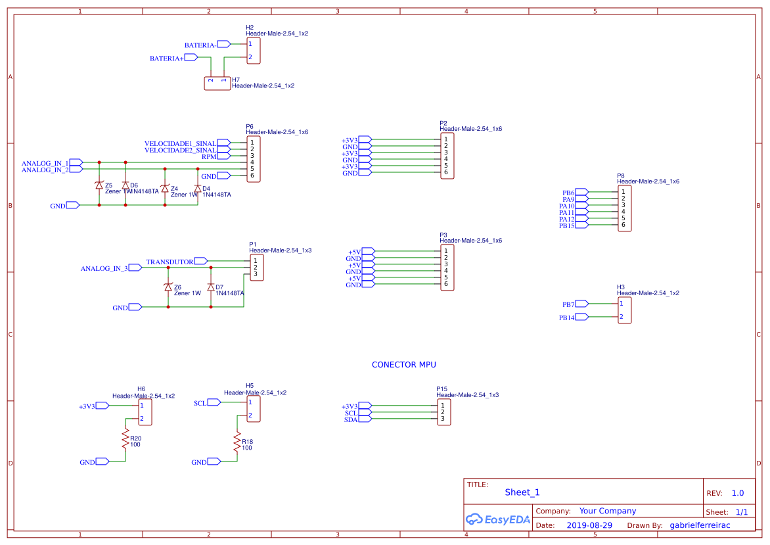The width and height of the screenshot is (770, 545).
Task: Click the CONECTOR MPU text label
Action: pos(404,364)
